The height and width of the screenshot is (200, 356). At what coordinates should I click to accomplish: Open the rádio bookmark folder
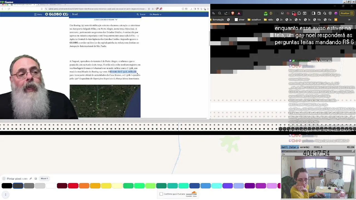tap(268, 20)
